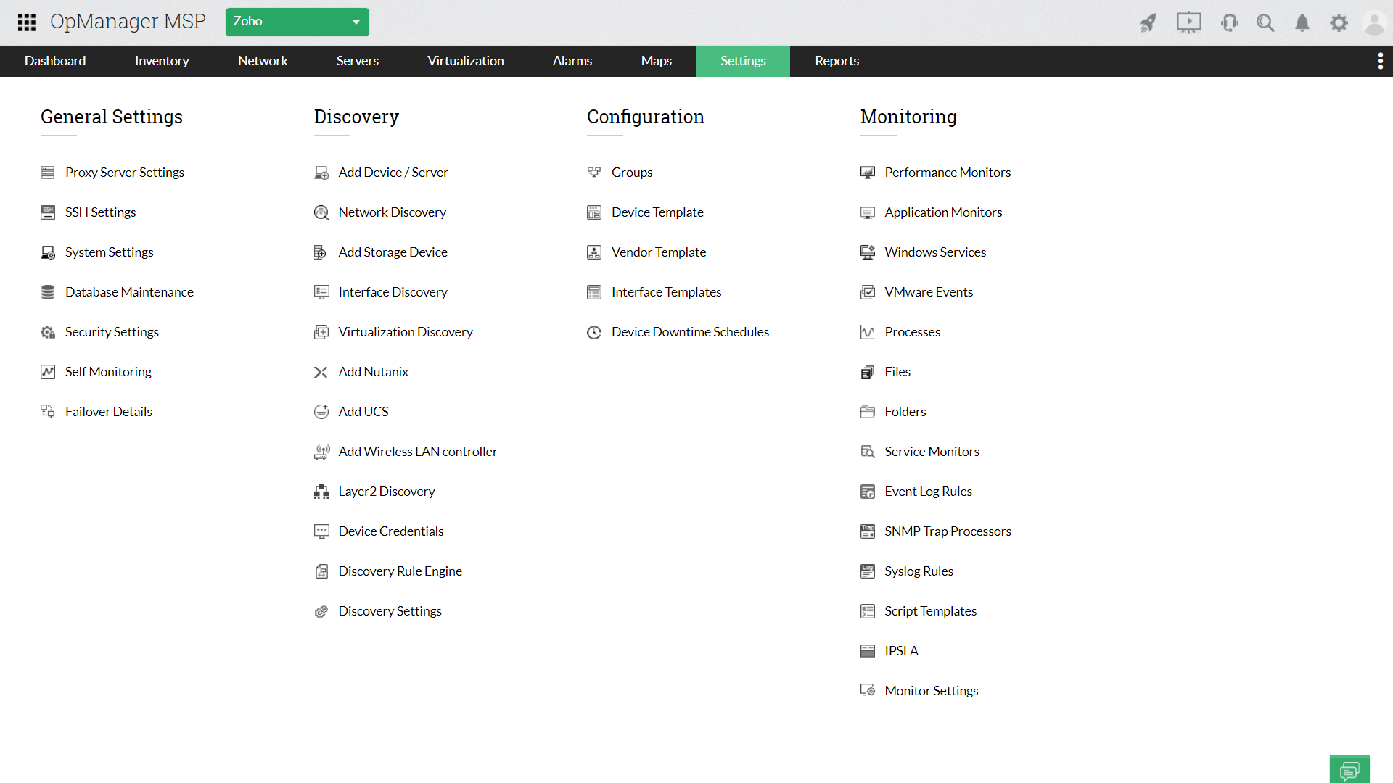1393x783 pixels.
Task: Go to the Reports tab
Action: [x=837, y=61]
